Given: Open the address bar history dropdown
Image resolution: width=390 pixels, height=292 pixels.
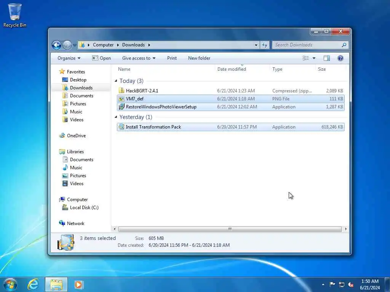Looking at the screenshot, I should coord(256,45).
